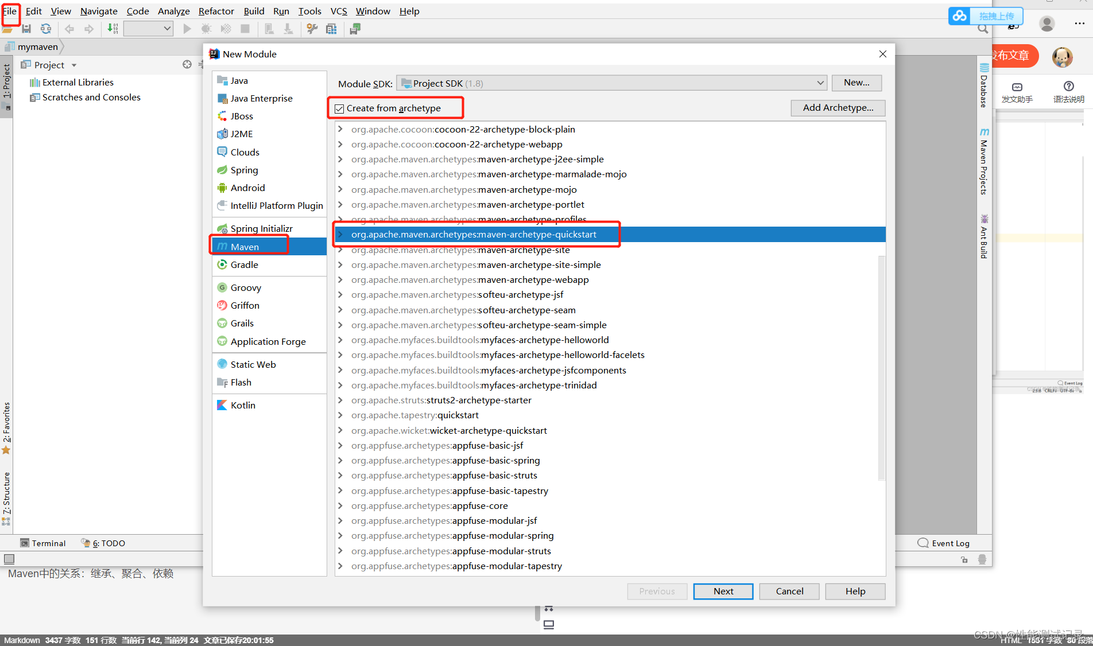Open the TODO tool tab
The height and width of the screenshot is (646, 1093).
point(103,543)
